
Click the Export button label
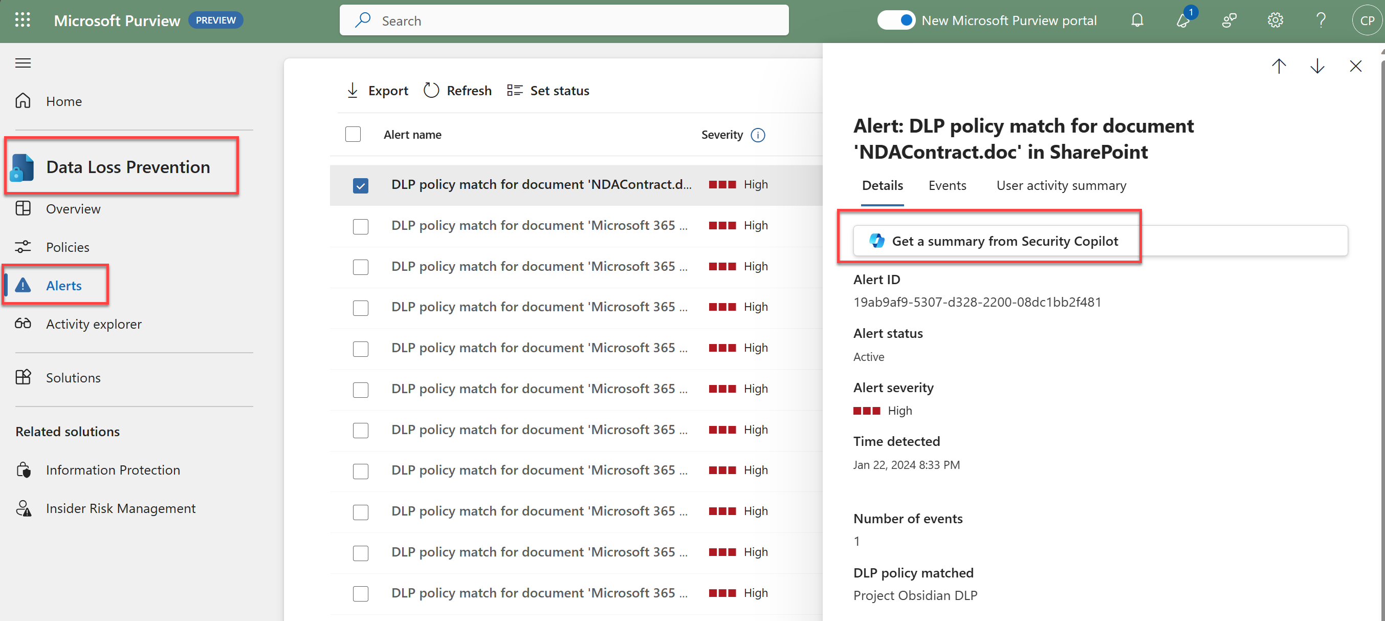[x=388, y=91]
